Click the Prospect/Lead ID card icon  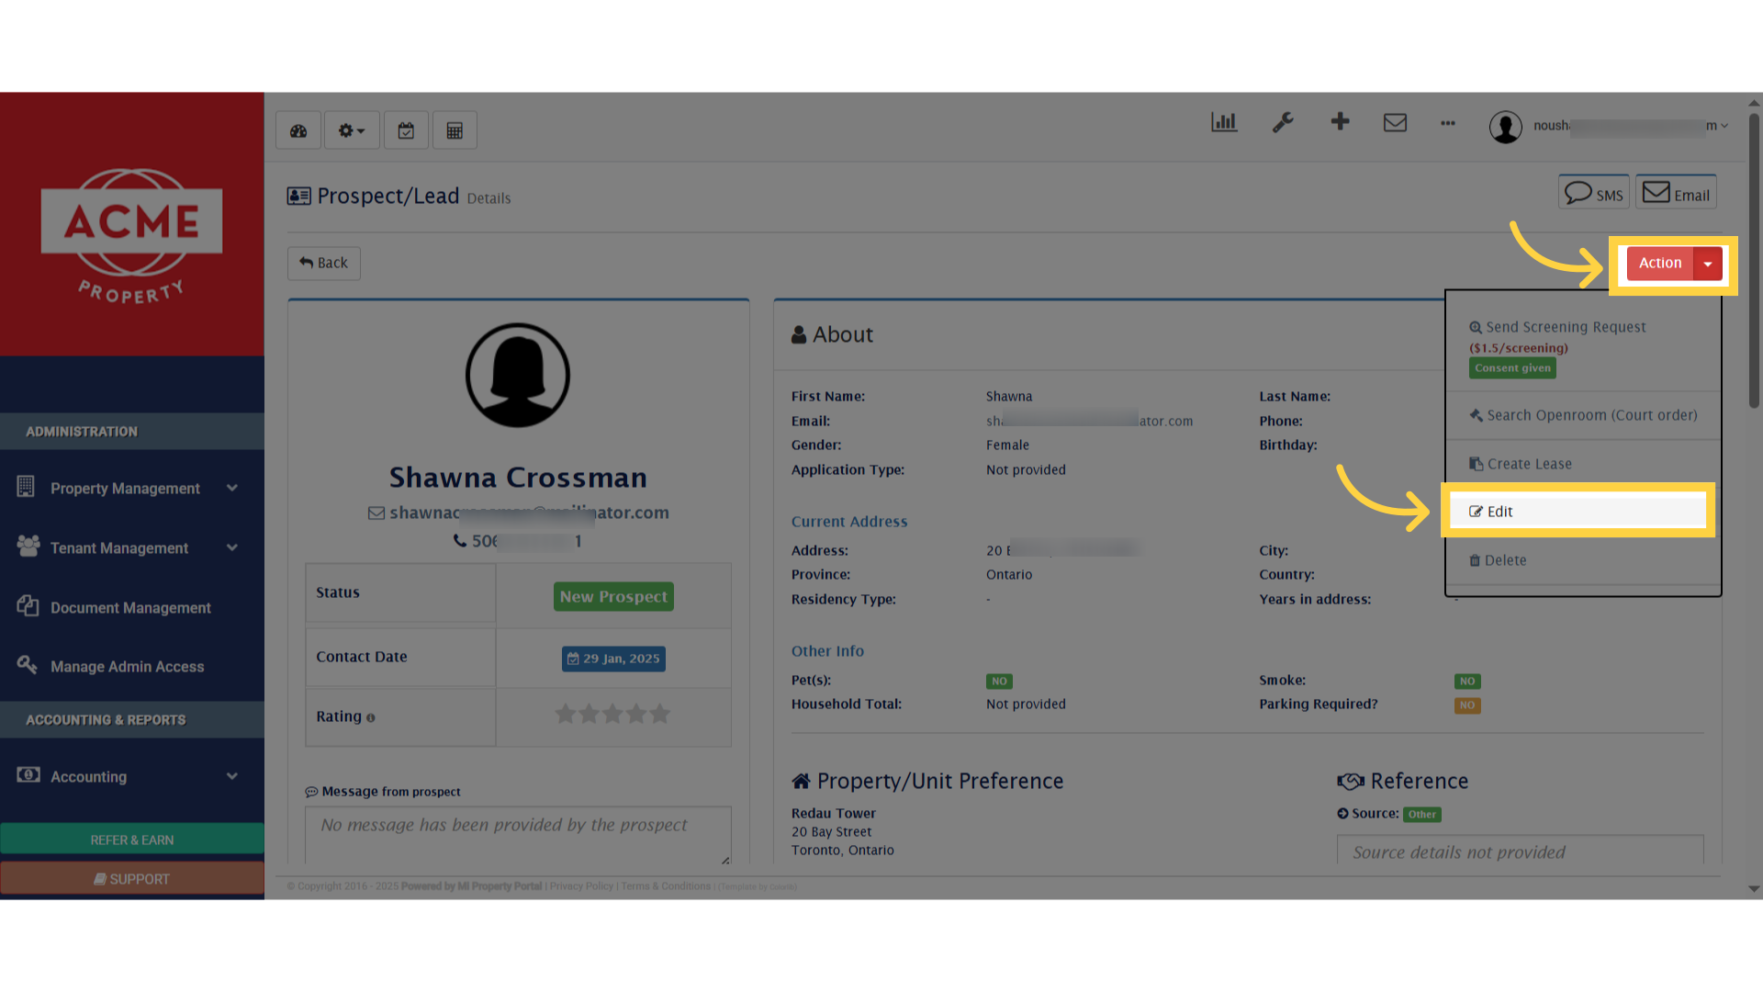coord(298,196)
